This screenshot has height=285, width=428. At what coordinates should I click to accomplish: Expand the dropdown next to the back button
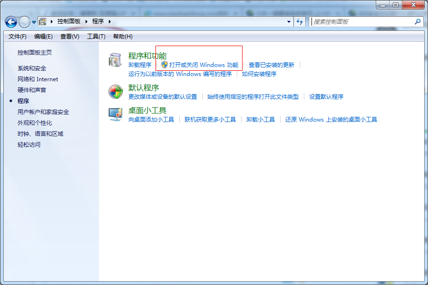[33, 21]
